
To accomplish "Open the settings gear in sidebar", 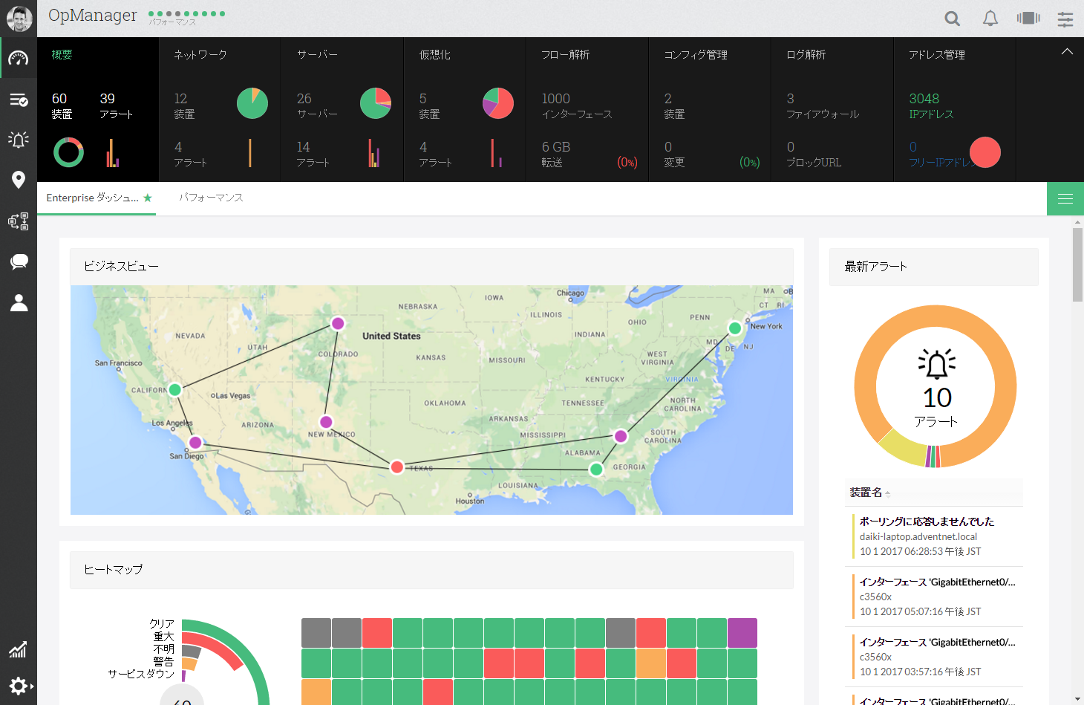I will click(19, 686).
